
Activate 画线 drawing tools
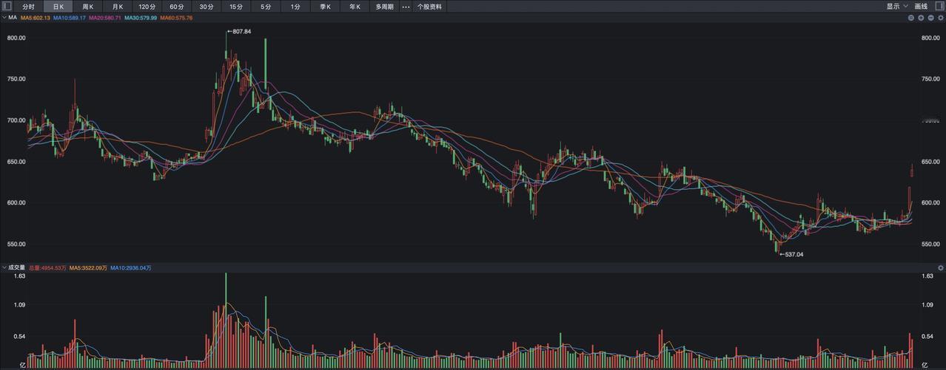921,6
